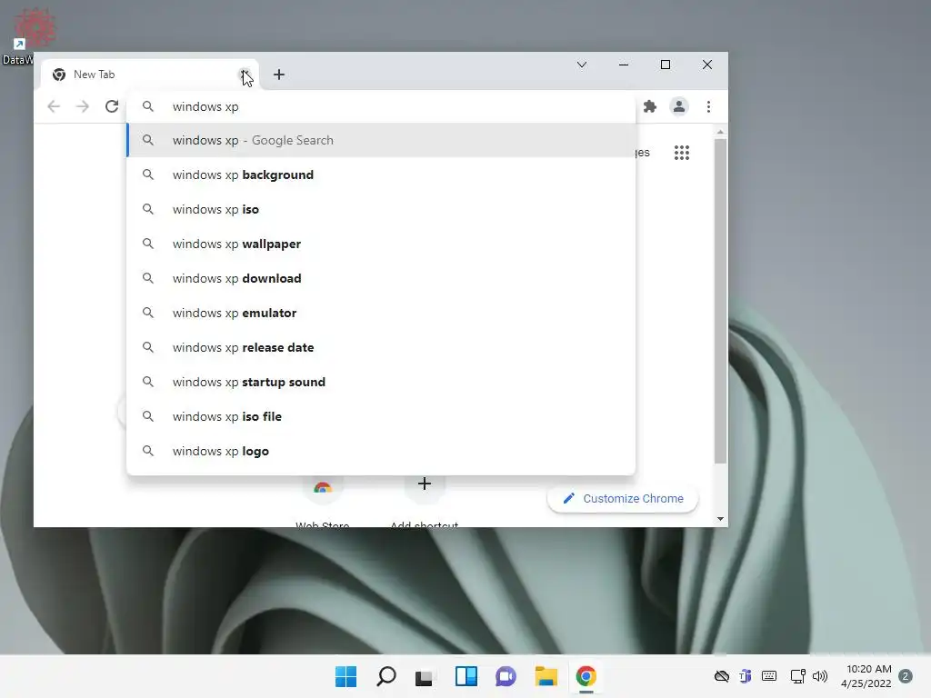
Task: Open the touch keyboard tray icon
Action: click(x=769, y=676)
